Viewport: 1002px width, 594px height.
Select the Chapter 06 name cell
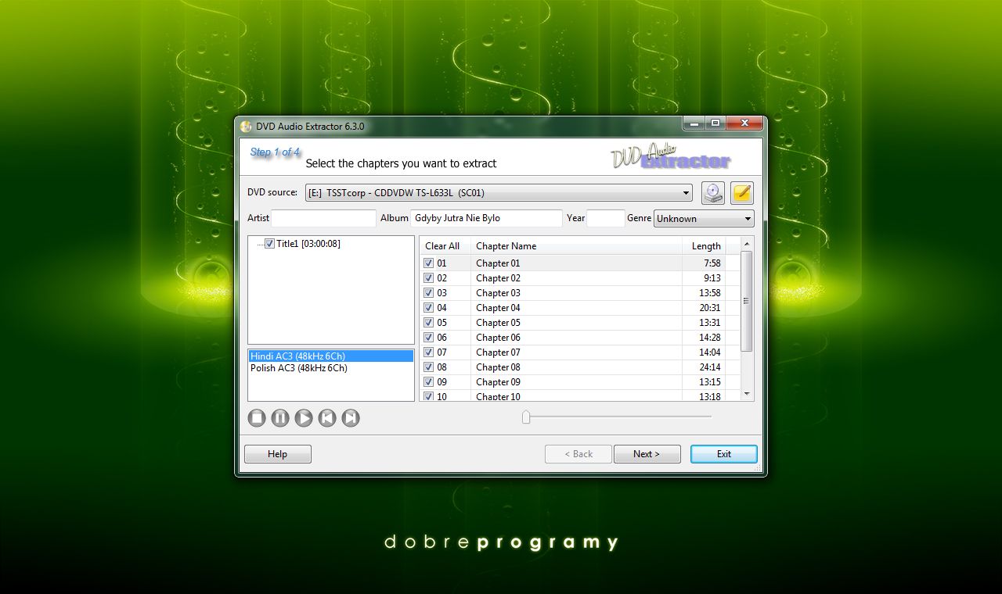[x=576, y=338]
